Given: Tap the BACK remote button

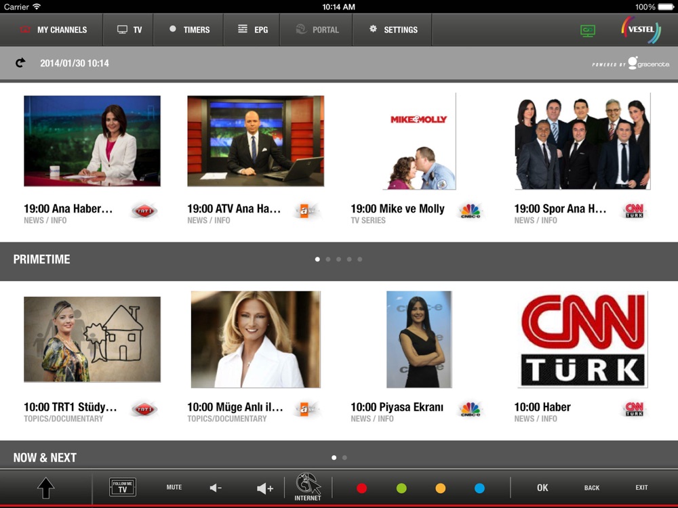Looking at the screenshot, I should click(591, 488).
